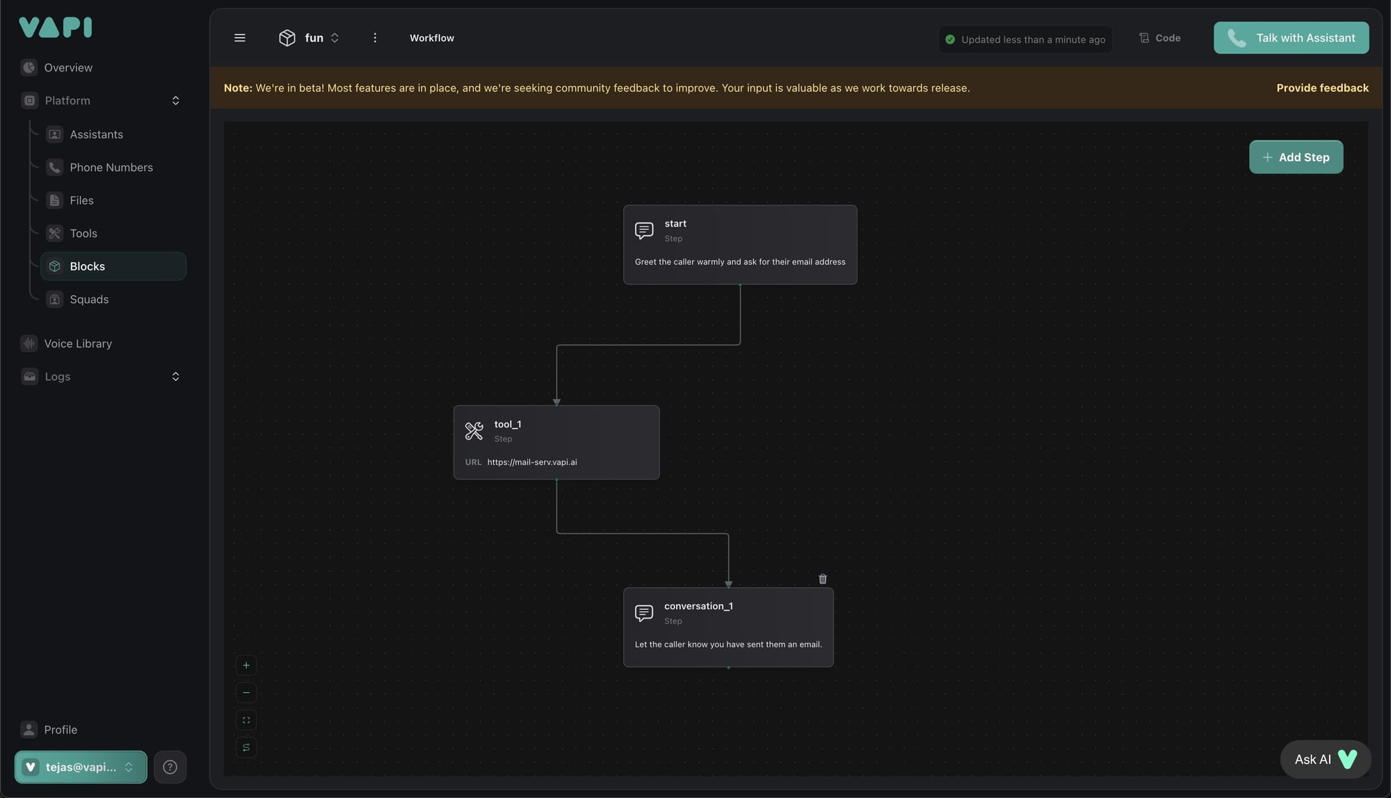Zoom out on the workflow canvas
1391x798 pixels.
click(x=246, y=693)
